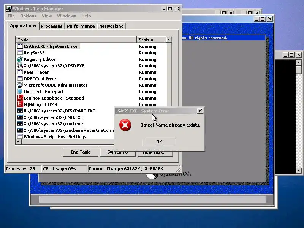Click the uppercase CMD.EXE console icon

[x=20, y=117]
